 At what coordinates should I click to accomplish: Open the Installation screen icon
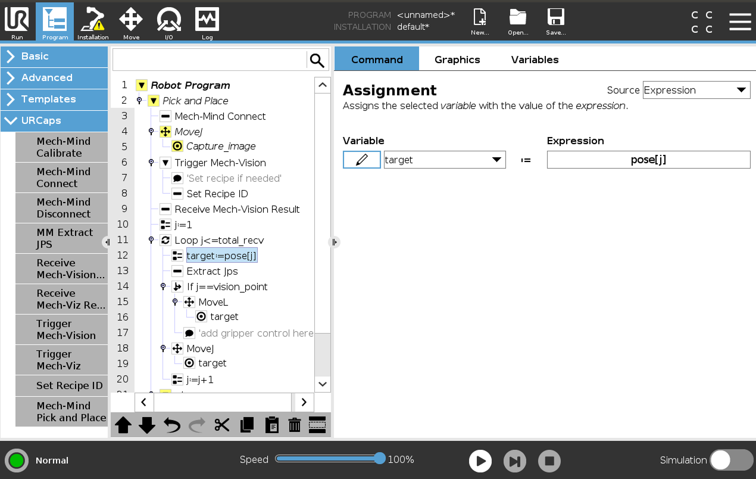coord(93,21)
